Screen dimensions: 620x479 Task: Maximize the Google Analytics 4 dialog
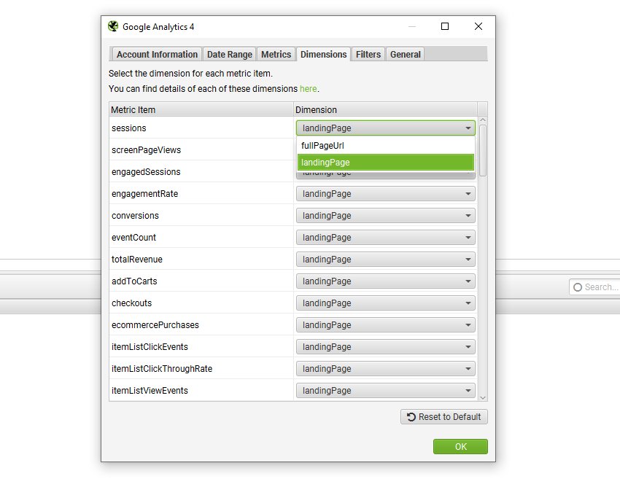click(445, 26)
